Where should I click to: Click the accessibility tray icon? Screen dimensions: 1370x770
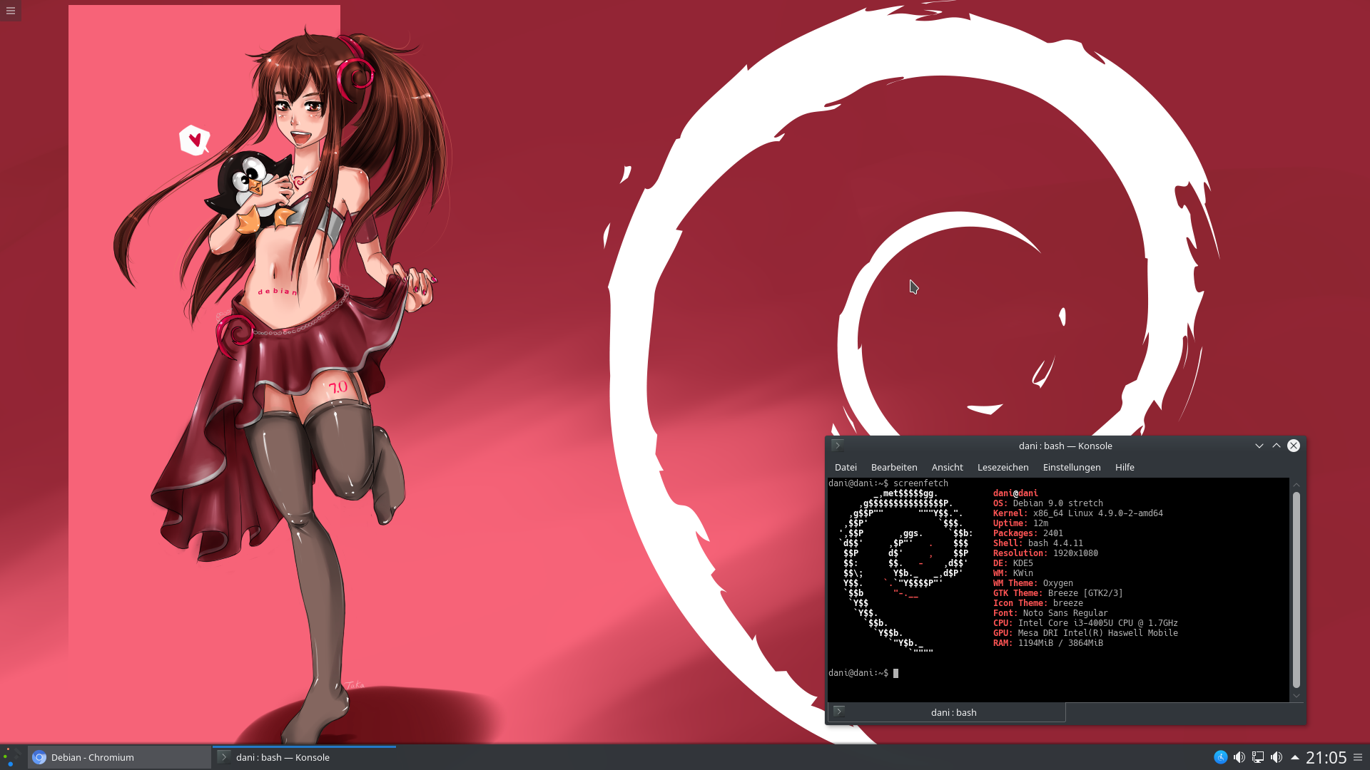1220,757
